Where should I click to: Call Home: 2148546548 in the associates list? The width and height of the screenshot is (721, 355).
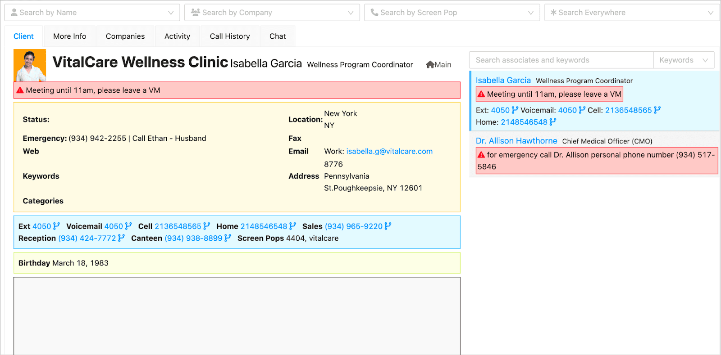[524, 122]
